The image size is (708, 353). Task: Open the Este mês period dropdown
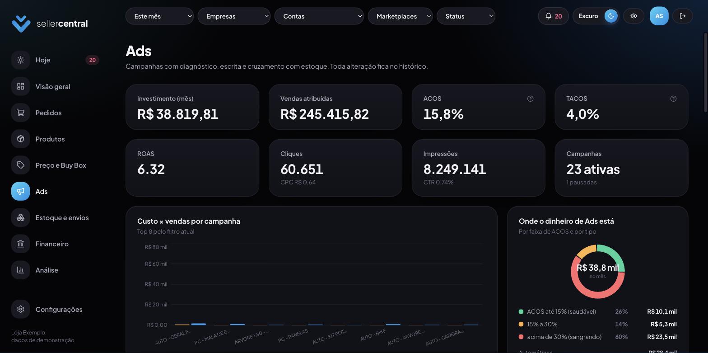pyautogui.click(x=159, y=16)
